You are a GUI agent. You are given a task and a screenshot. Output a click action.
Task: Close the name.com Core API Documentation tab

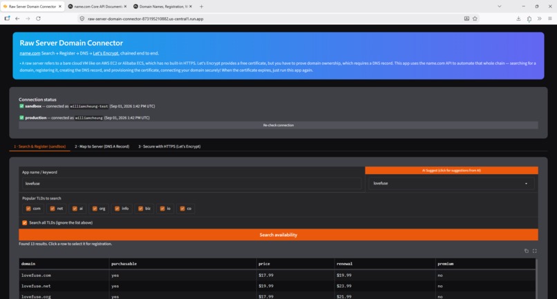125,6
